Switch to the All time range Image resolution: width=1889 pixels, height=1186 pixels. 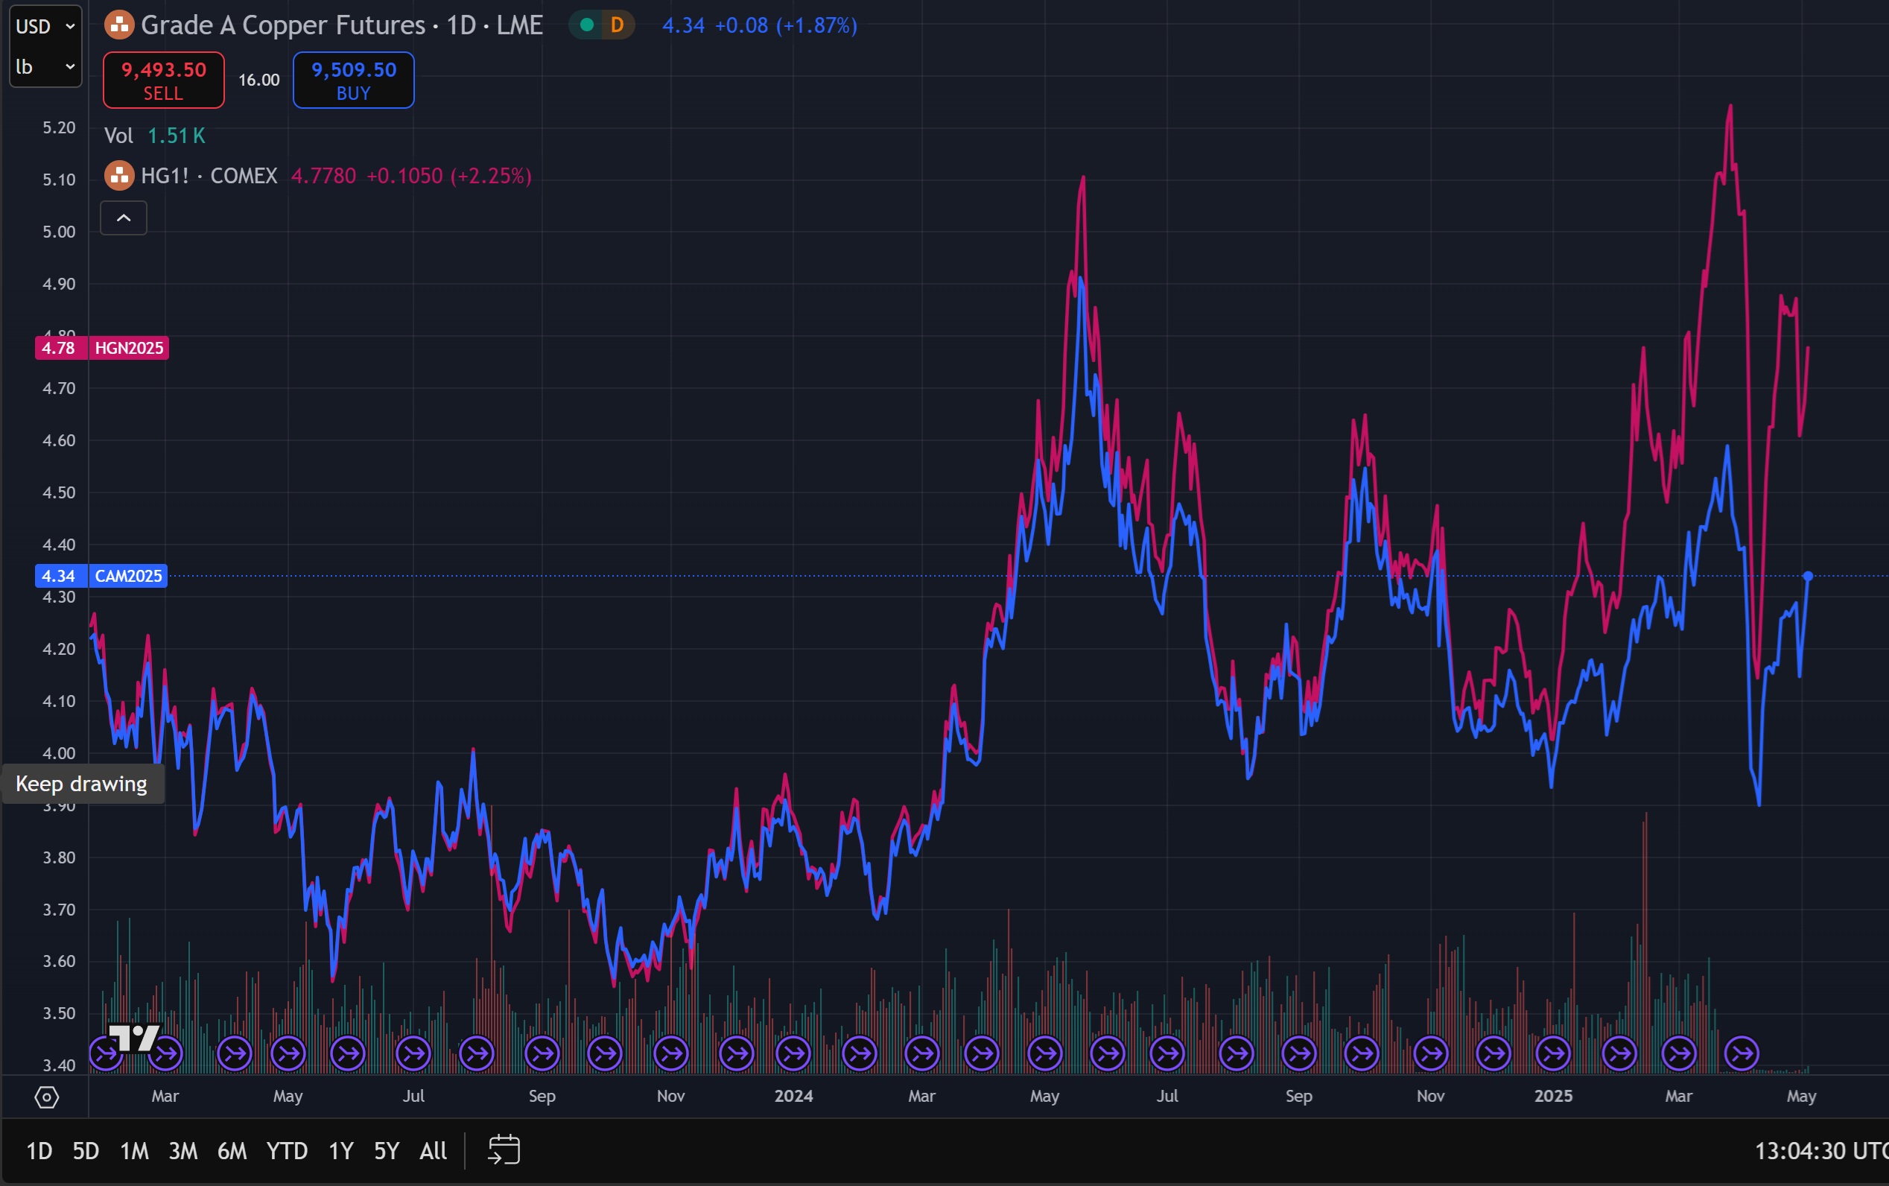pyautogui.click(x=433, y=1151)
